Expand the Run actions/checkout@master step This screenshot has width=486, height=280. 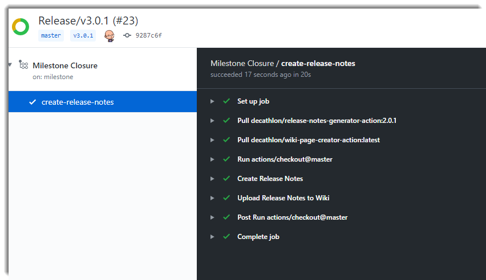point(212,159)
